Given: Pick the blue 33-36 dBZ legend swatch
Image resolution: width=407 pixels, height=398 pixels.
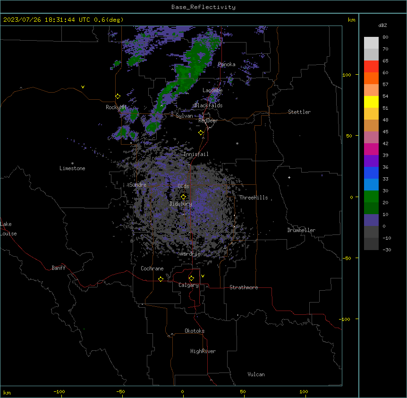Looking at the screenshot, I should coord(371,173).
